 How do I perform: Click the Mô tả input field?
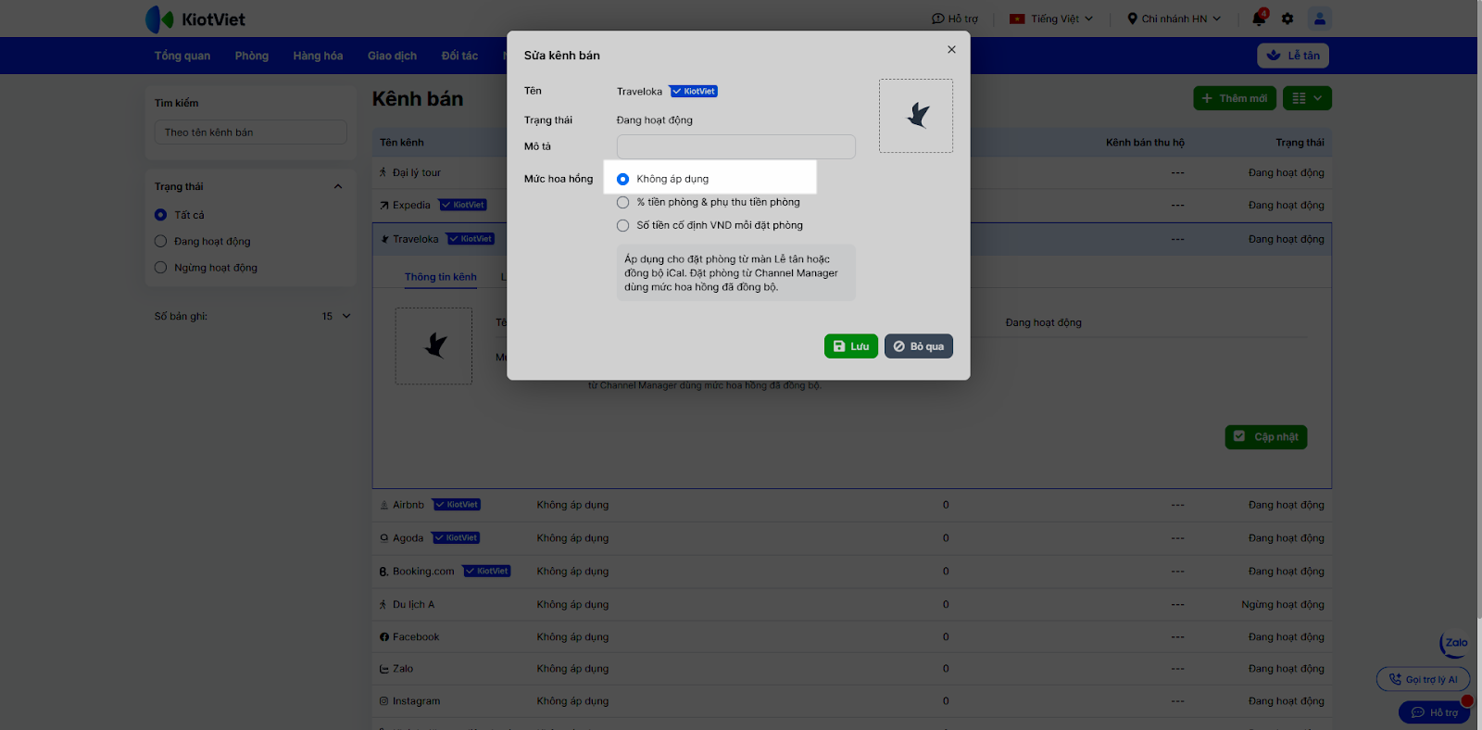[736, 146]
